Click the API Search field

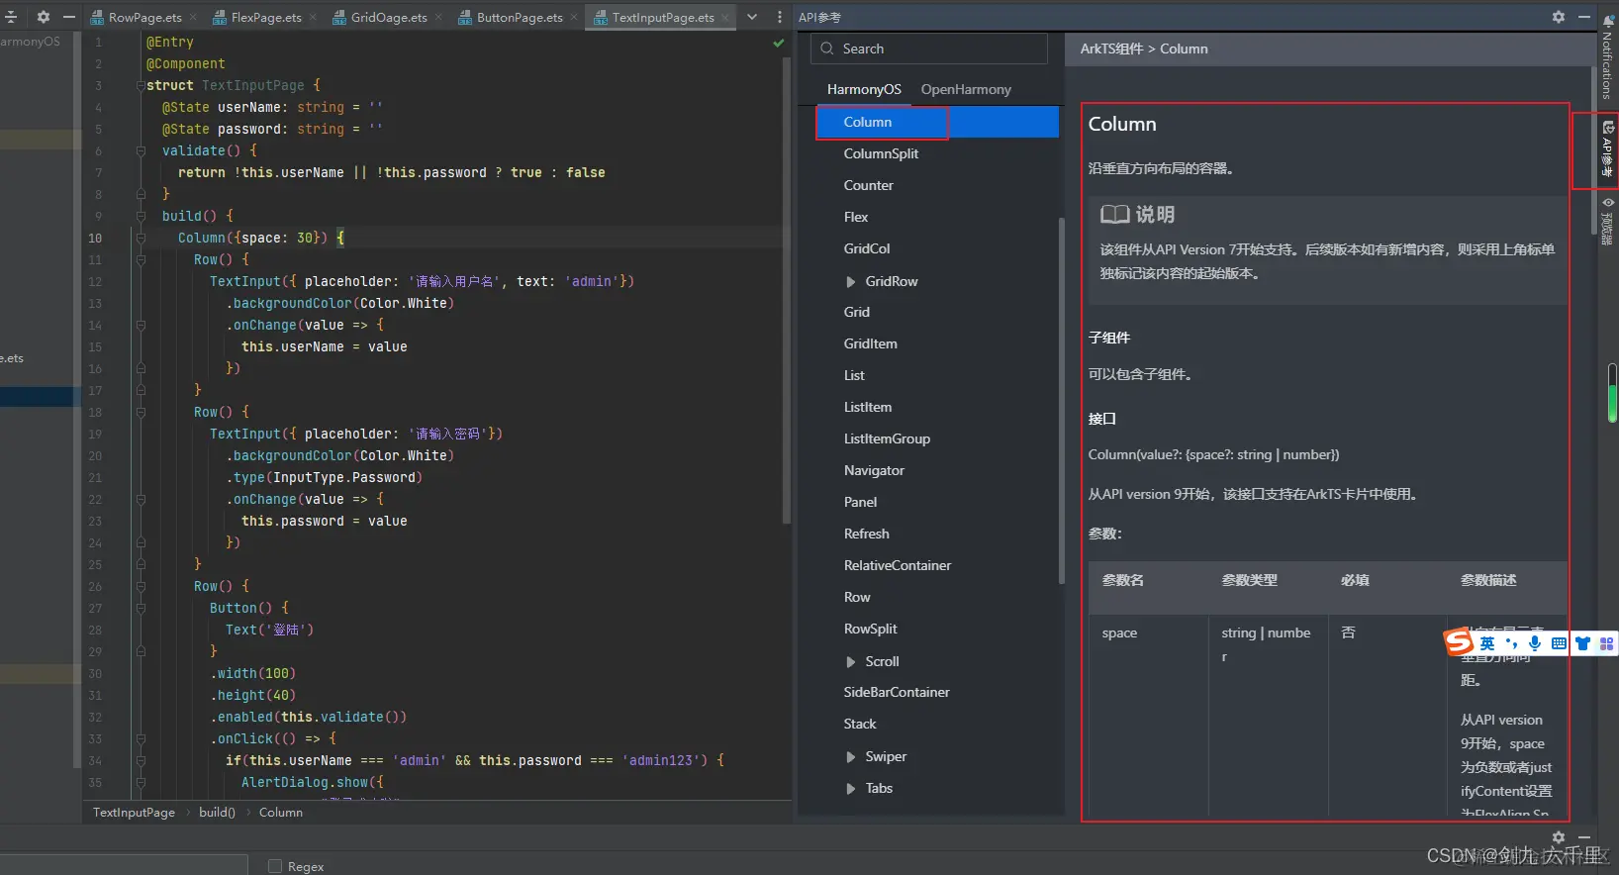coord(930,49)
